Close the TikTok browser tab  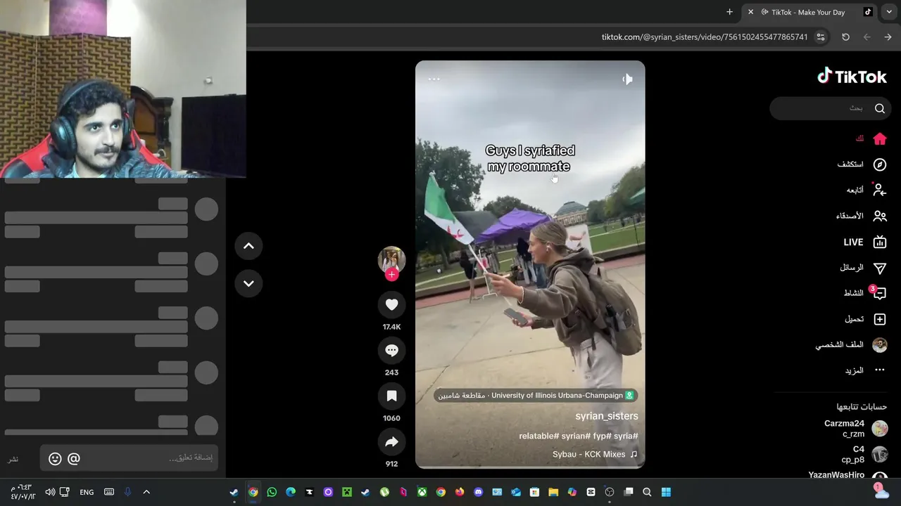[750, 12]
